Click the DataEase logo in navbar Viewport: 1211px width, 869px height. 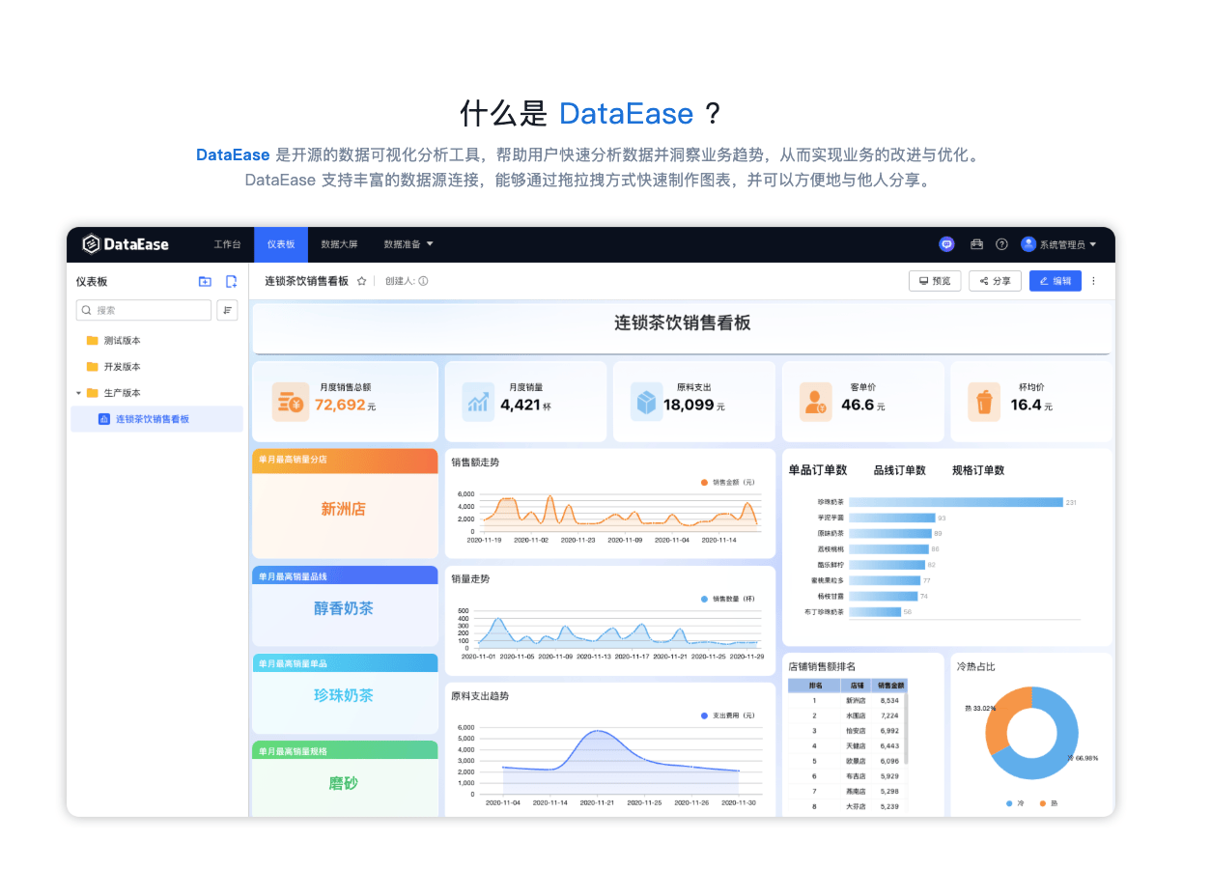coord(126,244)
